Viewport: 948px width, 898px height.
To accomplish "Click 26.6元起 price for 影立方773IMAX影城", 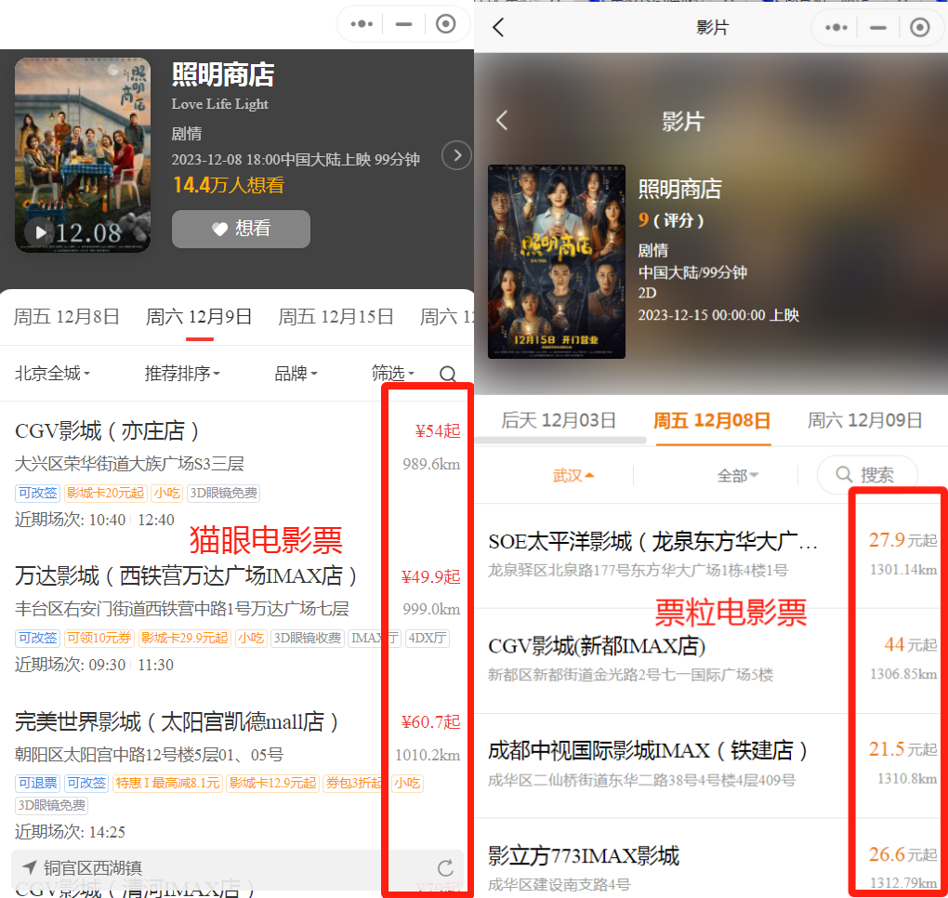I will pos(902,854).
